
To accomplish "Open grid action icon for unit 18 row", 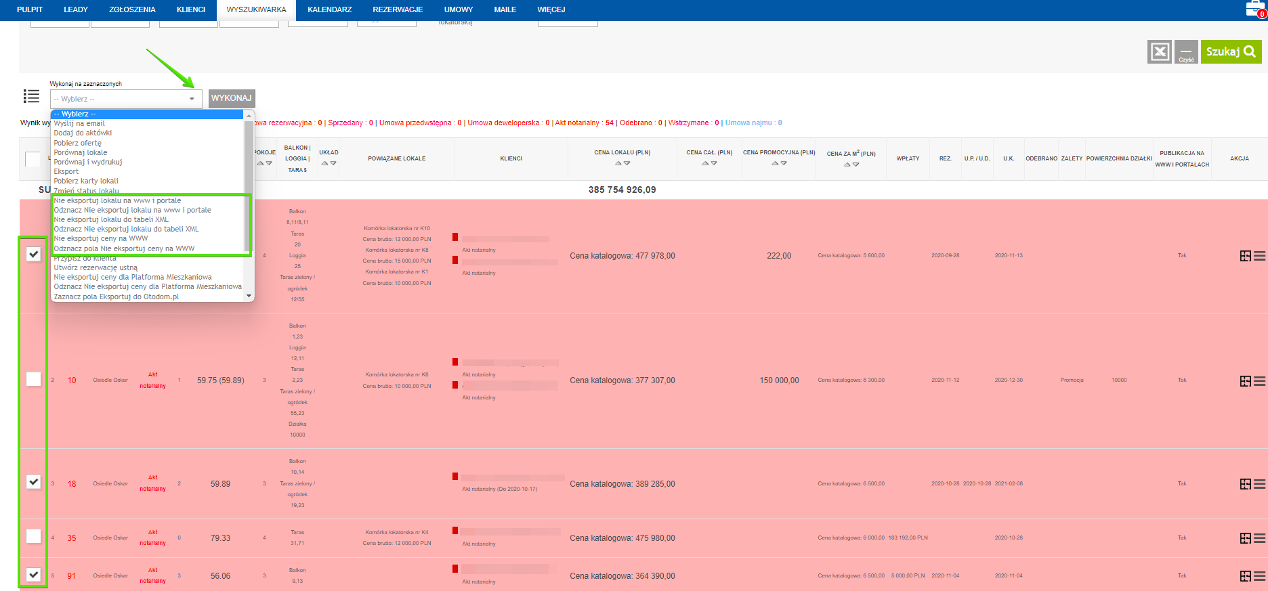I will click(1245, 484).
